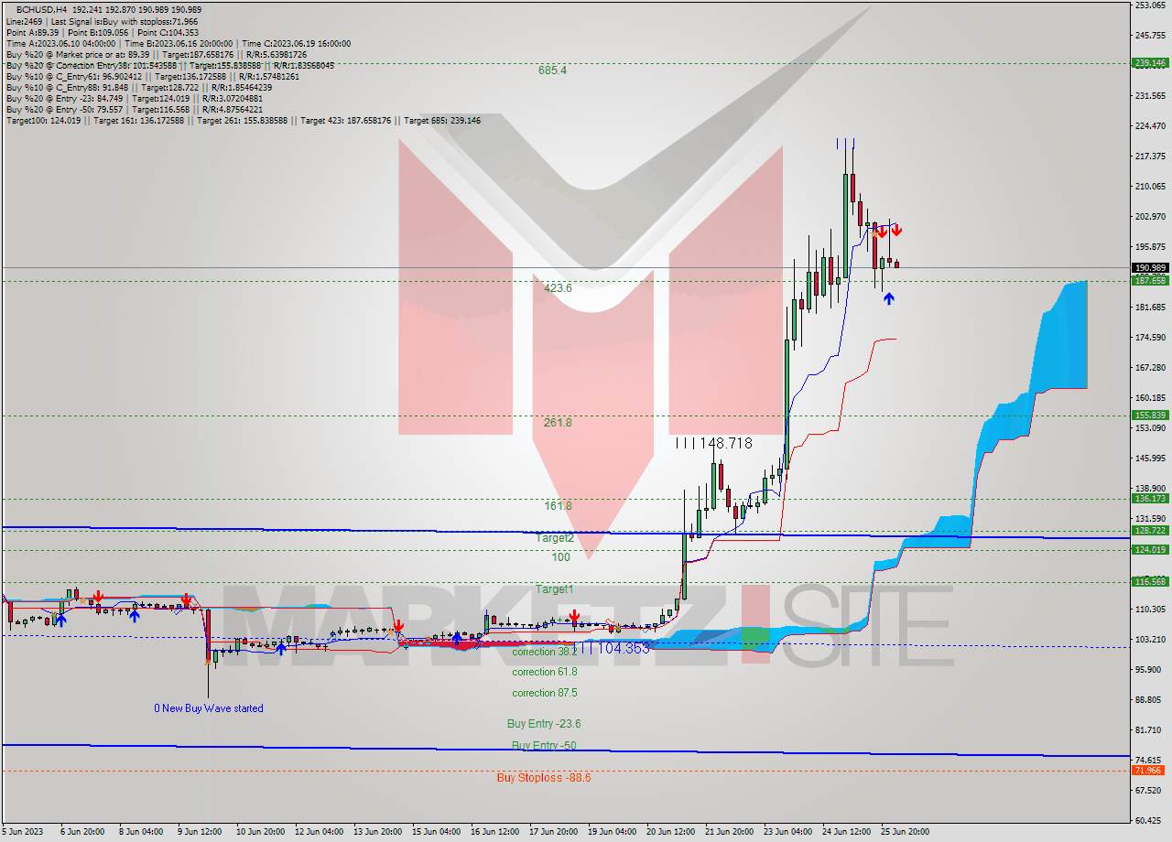Click the 685.4 Fibonacci level label
The image size is (1172, 842).
[x=553, y=70]
